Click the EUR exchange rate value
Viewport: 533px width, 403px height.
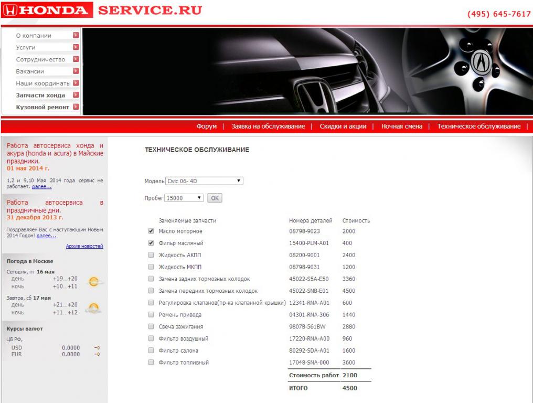pyautogui.click(x=71, y=354)
